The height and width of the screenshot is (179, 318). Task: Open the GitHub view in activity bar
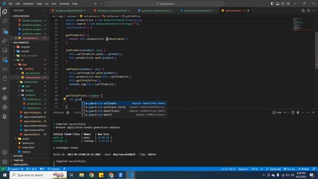(4, 97)
